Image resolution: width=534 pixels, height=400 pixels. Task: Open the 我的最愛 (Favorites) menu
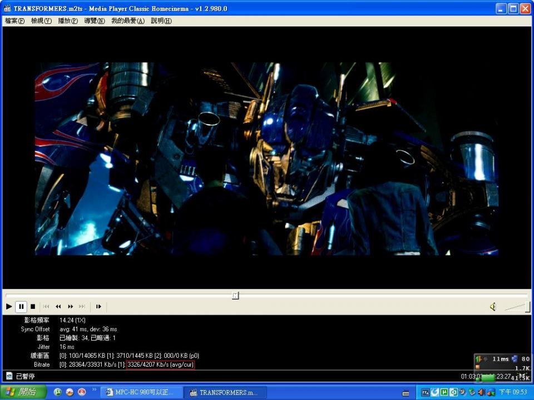point(127,21)
